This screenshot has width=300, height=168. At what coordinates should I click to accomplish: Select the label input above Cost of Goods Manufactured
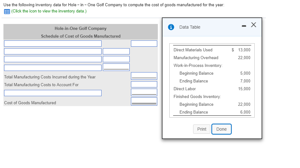point(53,93)
